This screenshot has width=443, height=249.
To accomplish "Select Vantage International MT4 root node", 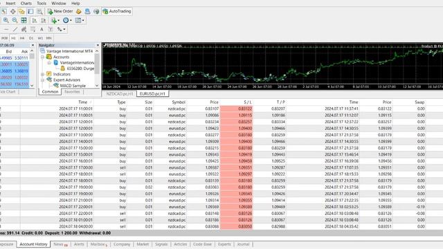I will pos(69,51).
